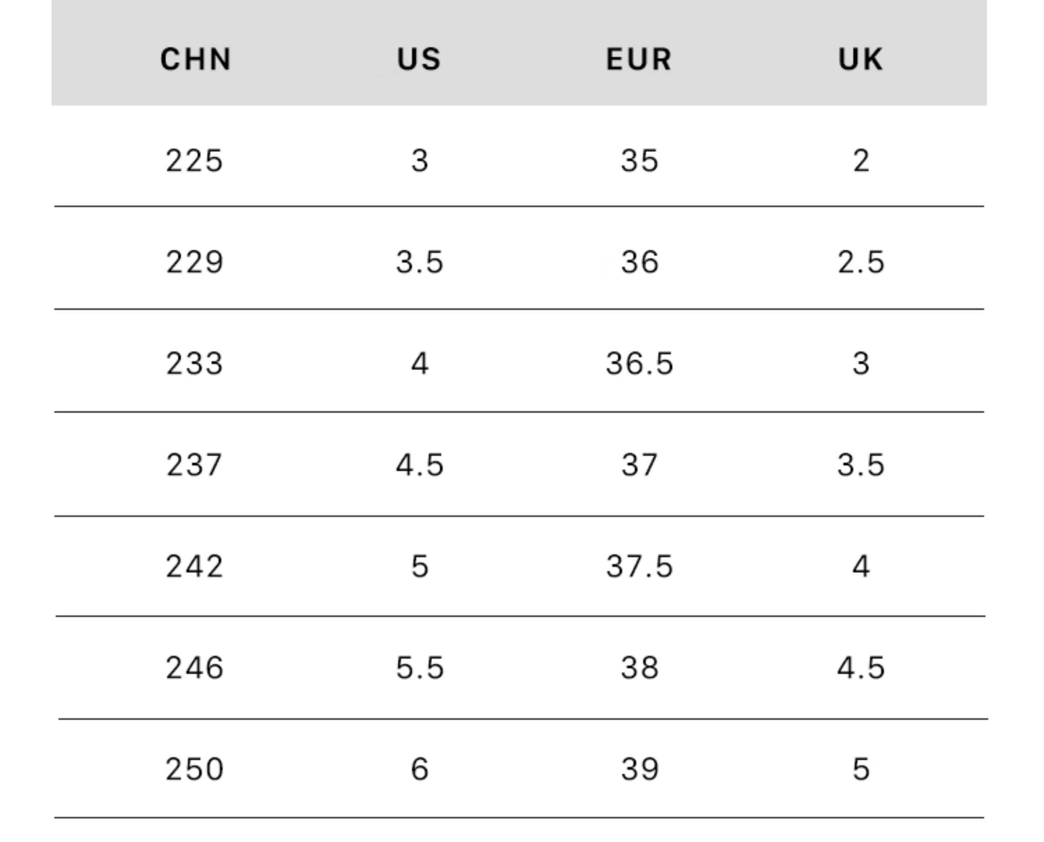
Task: Select CHN size 250 cell
Action: coord(194,769)
